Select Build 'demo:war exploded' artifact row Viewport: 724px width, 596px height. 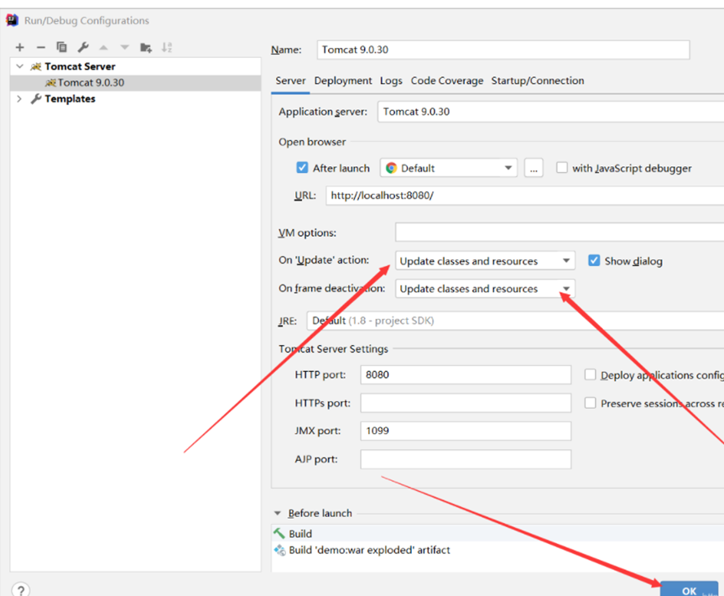click(497, 550)
